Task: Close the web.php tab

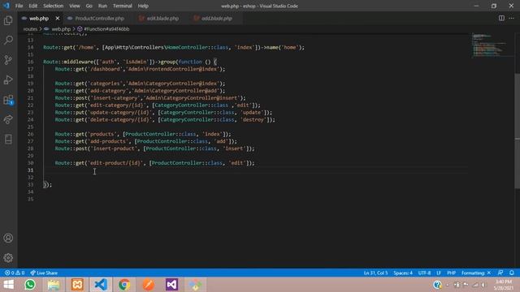Action: 58,18
